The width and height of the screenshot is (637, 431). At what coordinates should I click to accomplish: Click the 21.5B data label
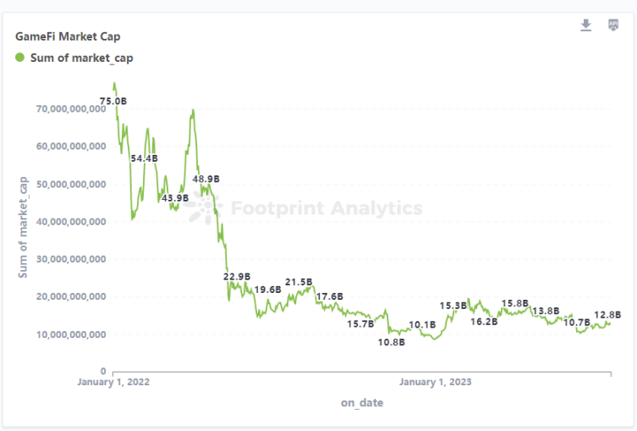click(299, 281)
